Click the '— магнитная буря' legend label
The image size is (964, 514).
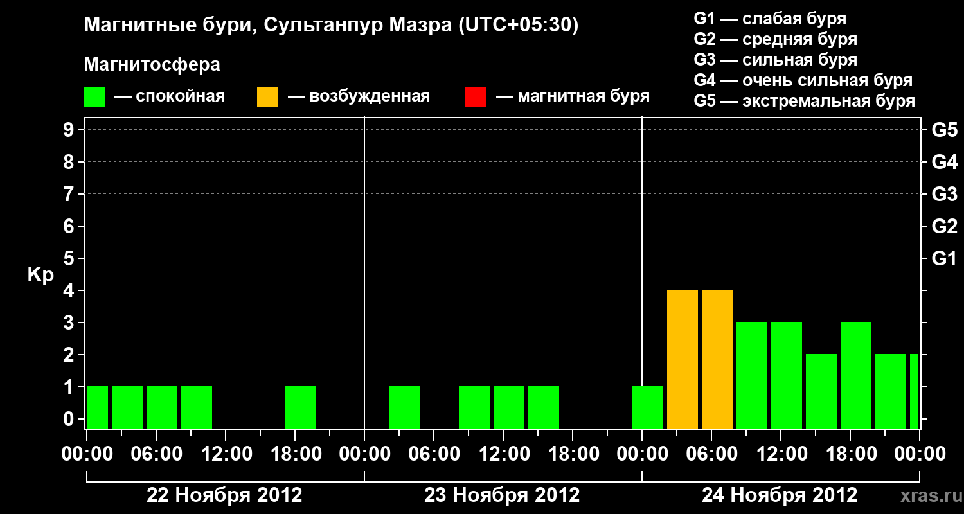(x=573, y=97)
